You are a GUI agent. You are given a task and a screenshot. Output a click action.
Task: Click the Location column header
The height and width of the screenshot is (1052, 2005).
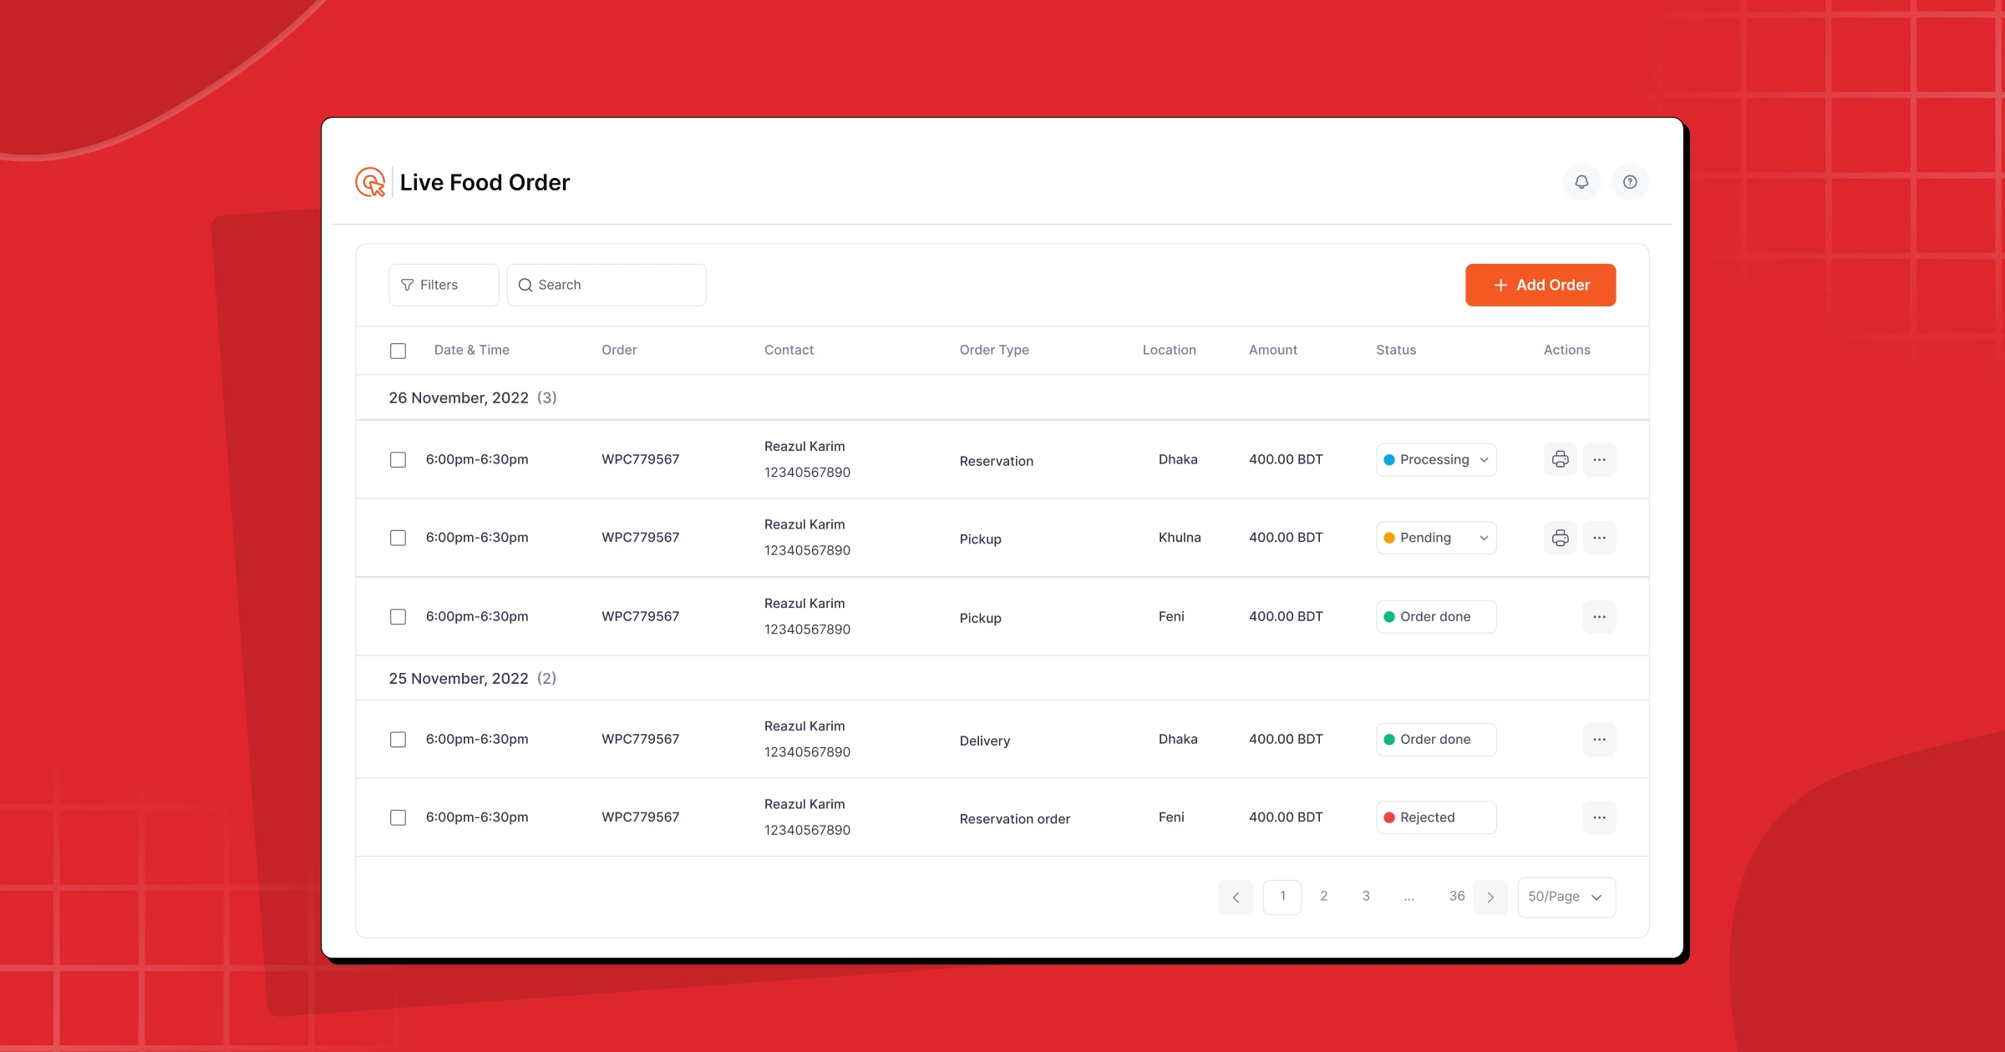[1169, 350]
